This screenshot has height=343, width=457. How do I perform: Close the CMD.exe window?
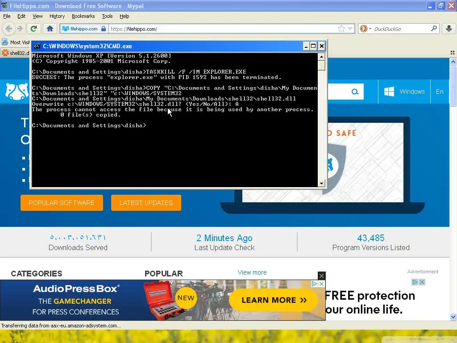pyautogui.click(x=321, y=46)
